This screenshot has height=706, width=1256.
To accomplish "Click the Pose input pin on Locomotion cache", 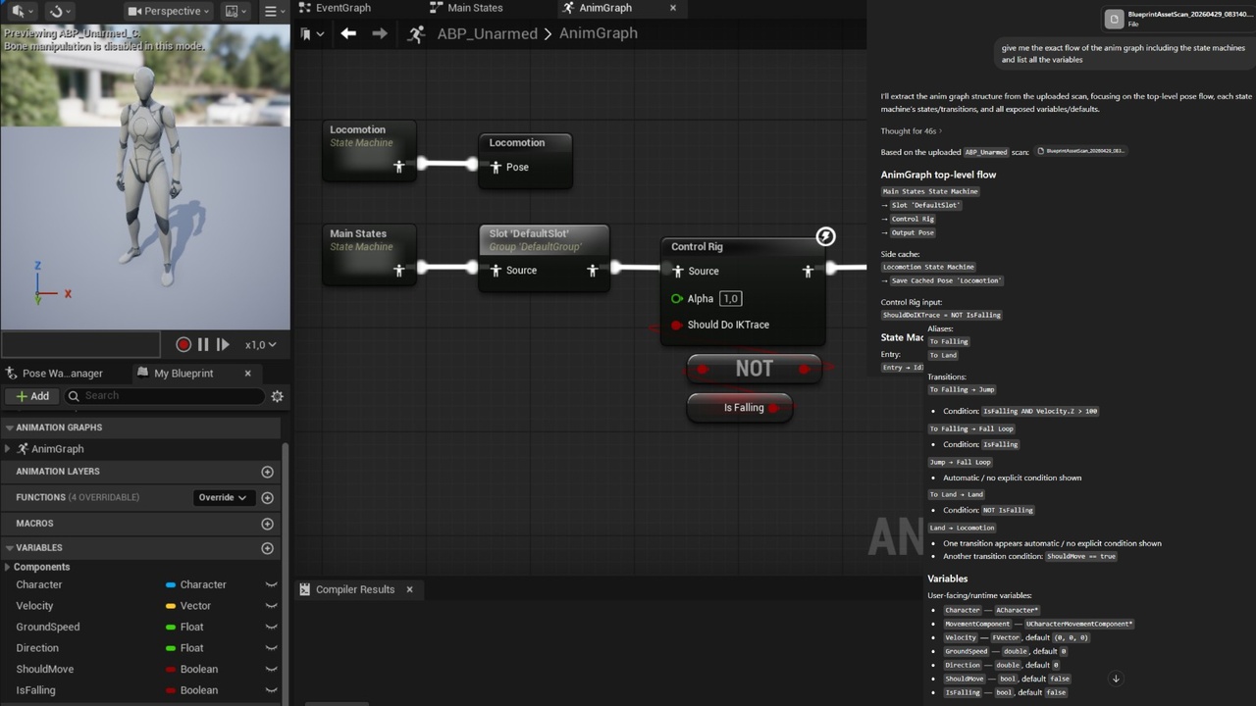I will [x=497, y=168].
